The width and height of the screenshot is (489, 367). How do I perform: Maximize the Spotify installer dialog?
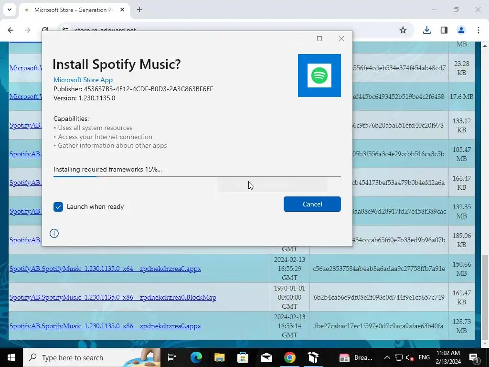319,39
